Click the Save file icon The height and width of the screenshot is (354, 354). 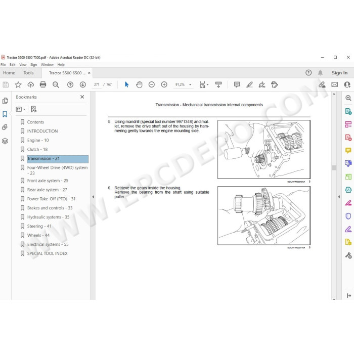pos(6,84)
